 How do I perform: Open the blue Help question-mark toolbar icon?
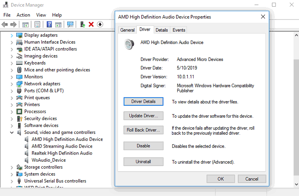click(49, 24)
